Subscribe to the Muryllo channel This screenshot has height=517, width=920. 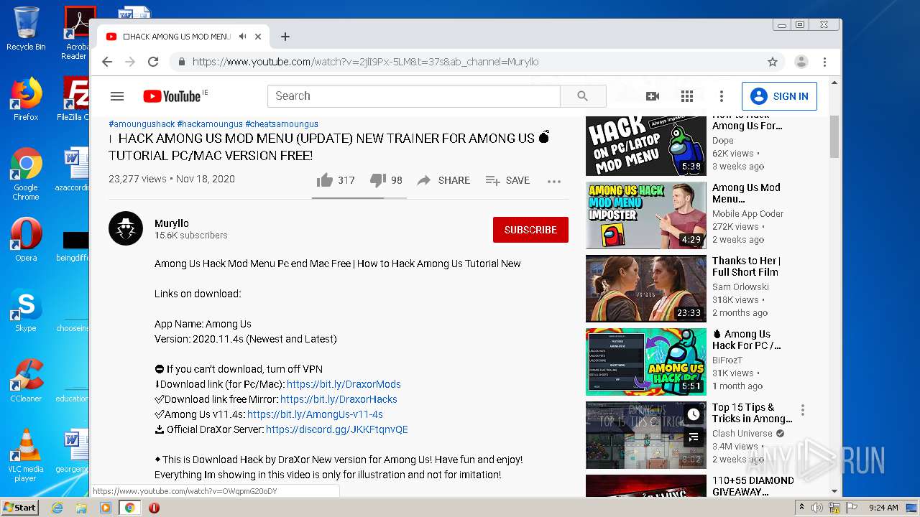530,230
